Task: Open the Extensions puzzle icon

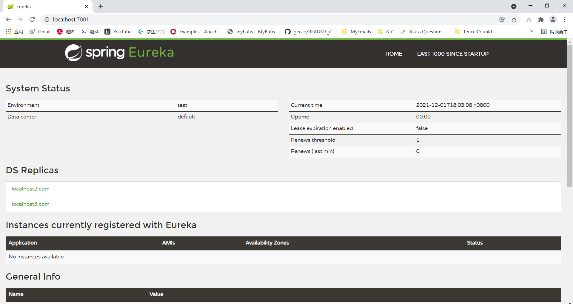Action: pyautogui.click(x=541, y=19)
